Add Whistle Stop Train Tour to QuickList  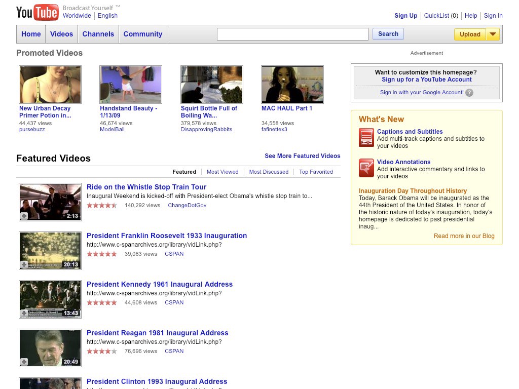24,216
